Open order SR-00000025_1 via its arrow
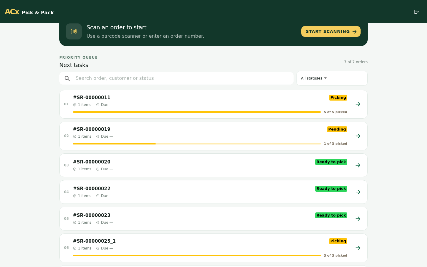The width and height of the screenshot is (427, 267). tap(358, 248)
